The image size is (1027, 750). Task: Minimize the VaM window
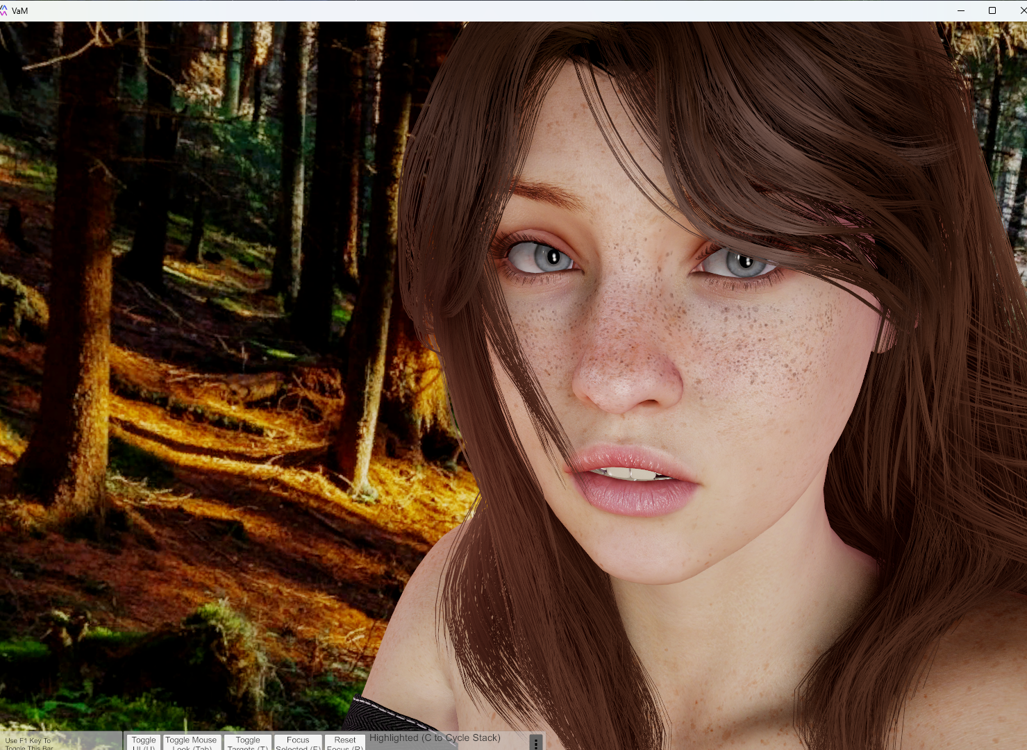[961, 10]
